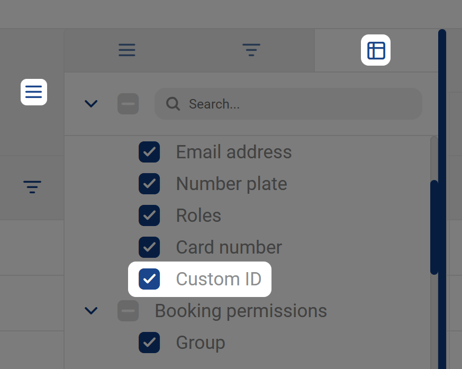Select the Number plate label
The height and width of the screenshot is (369, 462).
(232, 184)
